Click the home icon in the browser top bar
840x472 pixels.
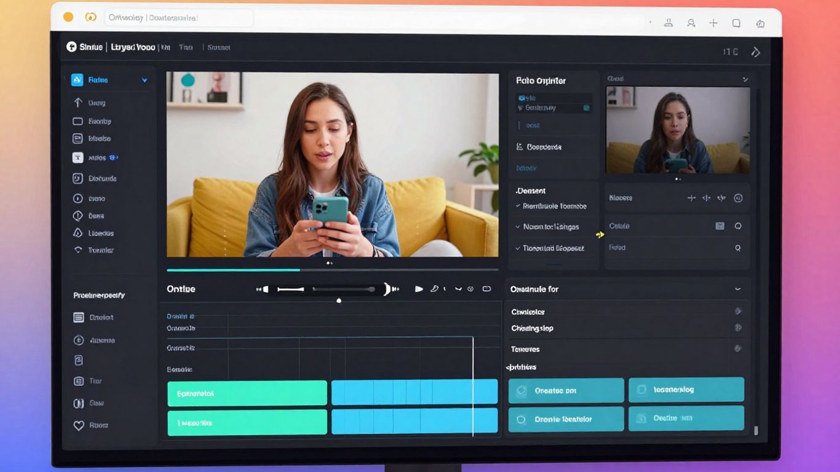(x=760, y=23)
